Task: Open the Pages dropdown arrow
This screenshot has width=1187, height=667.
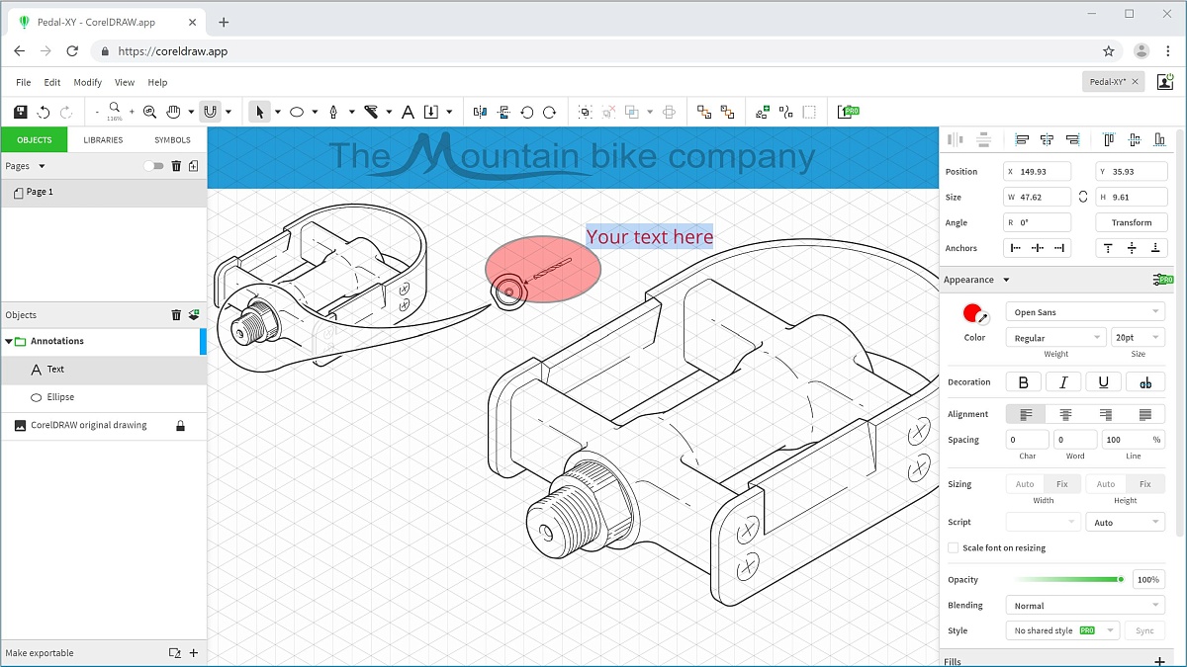Action: click(42, 166)
